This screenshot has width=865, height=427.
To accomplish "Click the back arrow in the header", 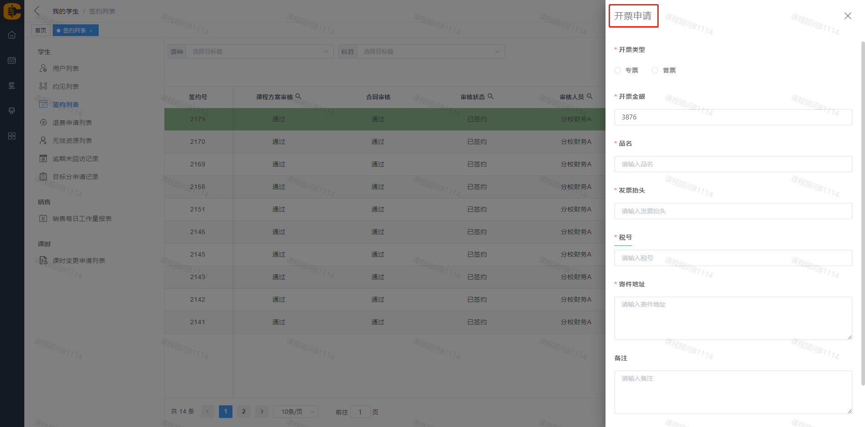I will (x=37, y=11).
